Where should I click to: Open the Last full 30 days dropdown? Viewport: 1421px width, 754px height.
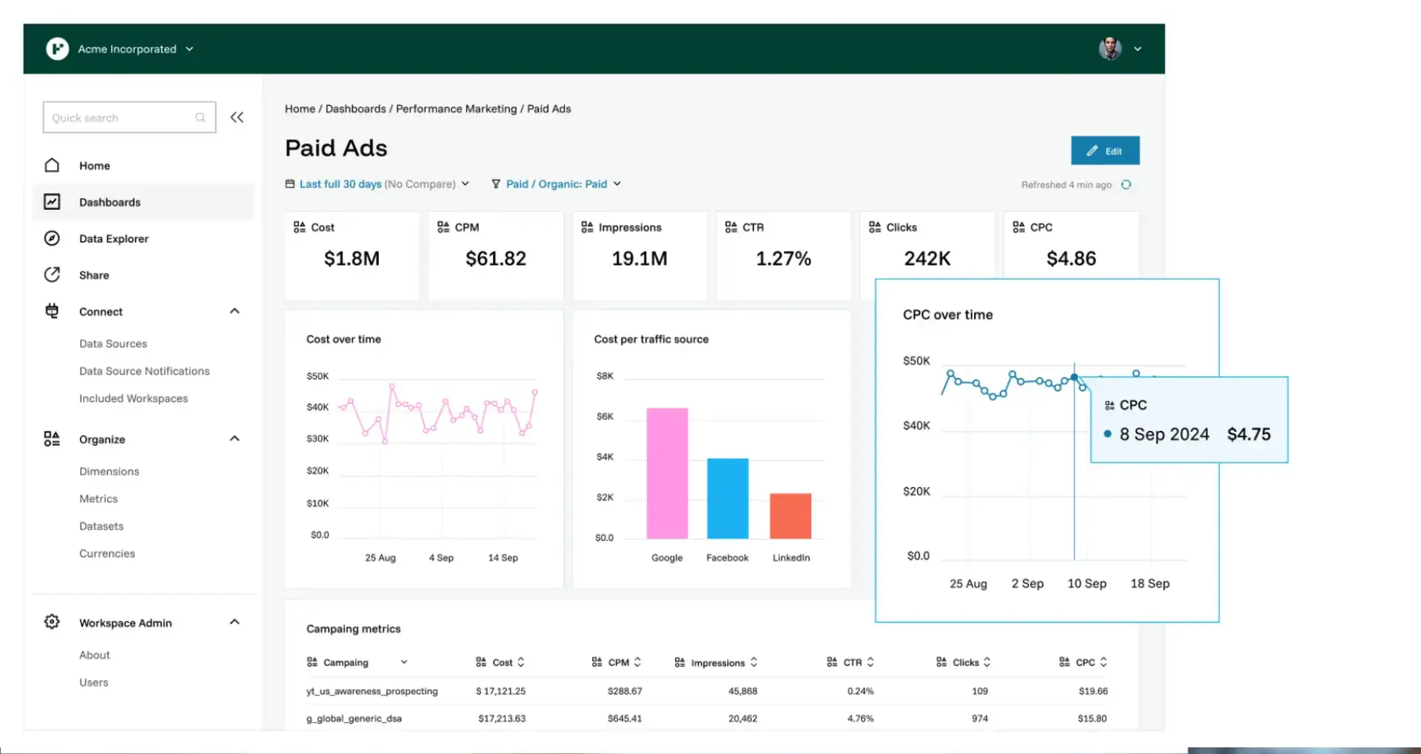pyautogui.click(x=377, y=184)
